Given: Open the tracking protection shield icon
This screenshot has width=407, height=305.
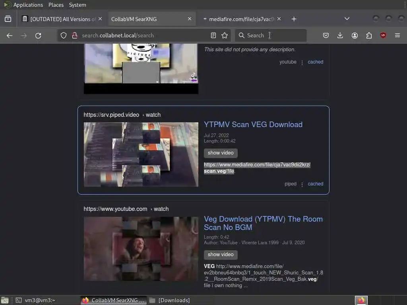Looking at the screenshot, I should click(64, 35).
